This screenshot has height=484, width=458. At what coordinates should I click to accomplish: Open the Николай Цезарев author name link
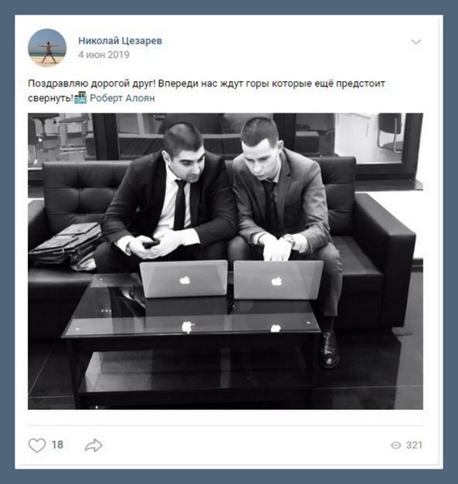click(x=120, y=40)
